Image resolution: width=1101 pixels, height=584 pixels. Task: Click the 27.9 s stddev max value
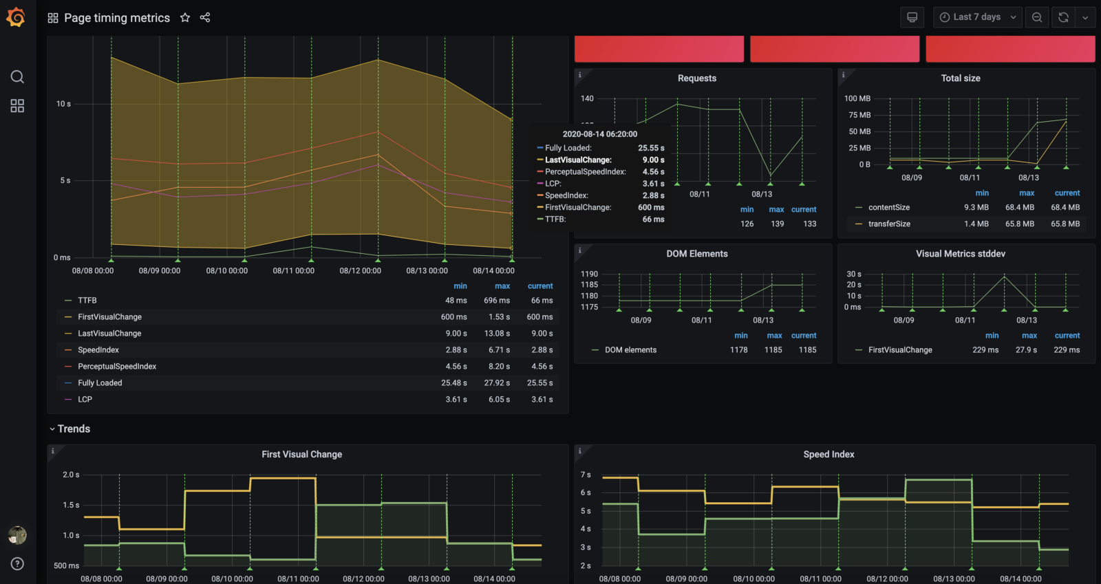click(1026, 350)
